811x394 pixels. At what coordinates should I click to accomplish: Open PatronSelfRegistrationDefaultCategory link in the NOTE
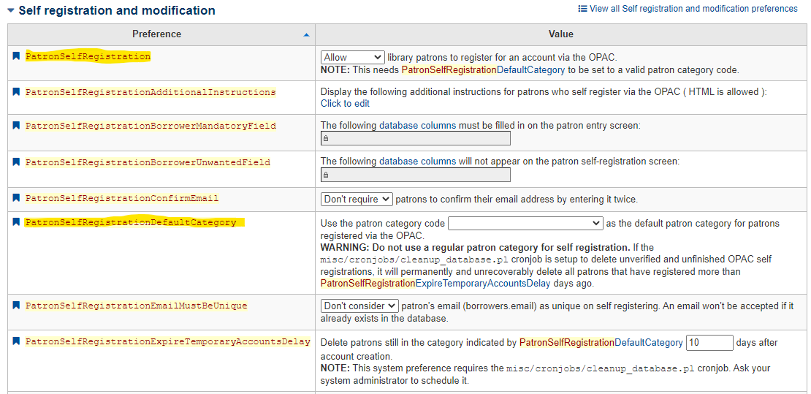click(483, 70)
